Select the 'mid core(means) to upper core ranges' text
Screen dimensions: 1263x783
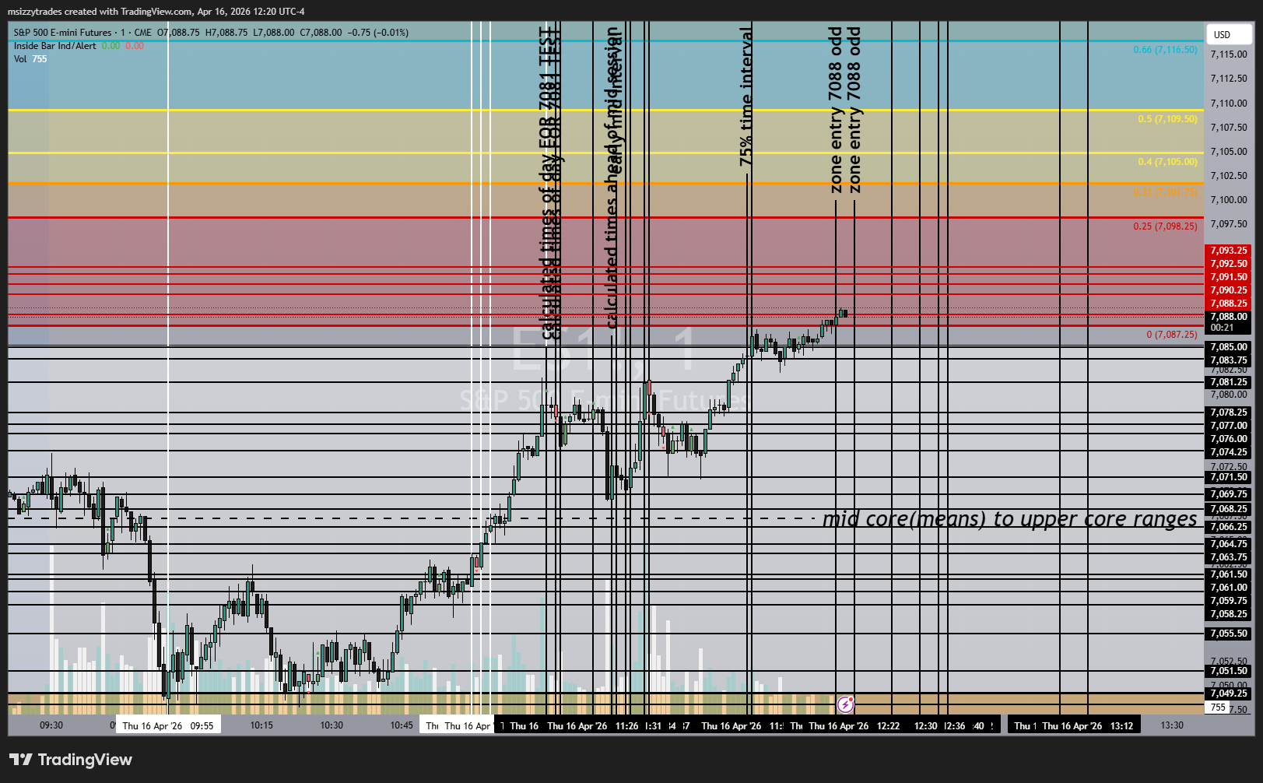(1009, 519)
